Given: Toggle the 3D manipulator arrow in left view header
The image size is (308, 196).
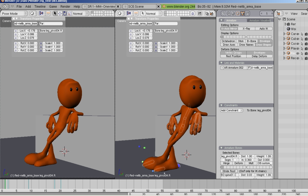Looking at the screenshot, I should pos(55,13).
